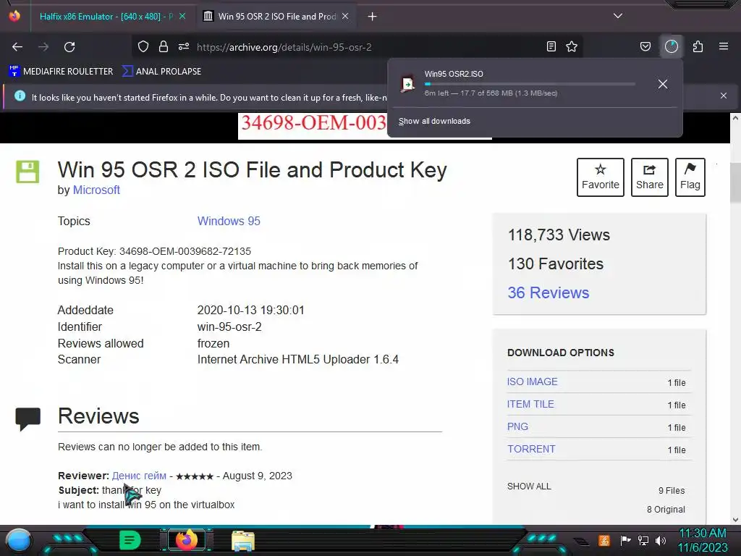The width and height of the screenshot is (741, 556).
Task: Cancel the Win95 OSR2.ISO download
Action: pyautogui.click(x=663, y=84)
